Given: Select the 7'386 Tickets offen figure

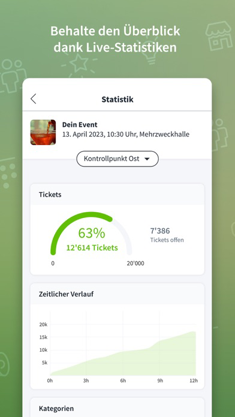Looking at the screenshot, I should [167, 235].
